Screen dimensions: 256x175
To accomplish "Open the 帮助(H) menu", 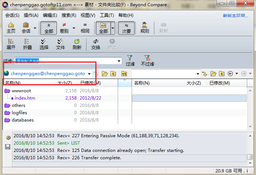I will pos(126,15).
